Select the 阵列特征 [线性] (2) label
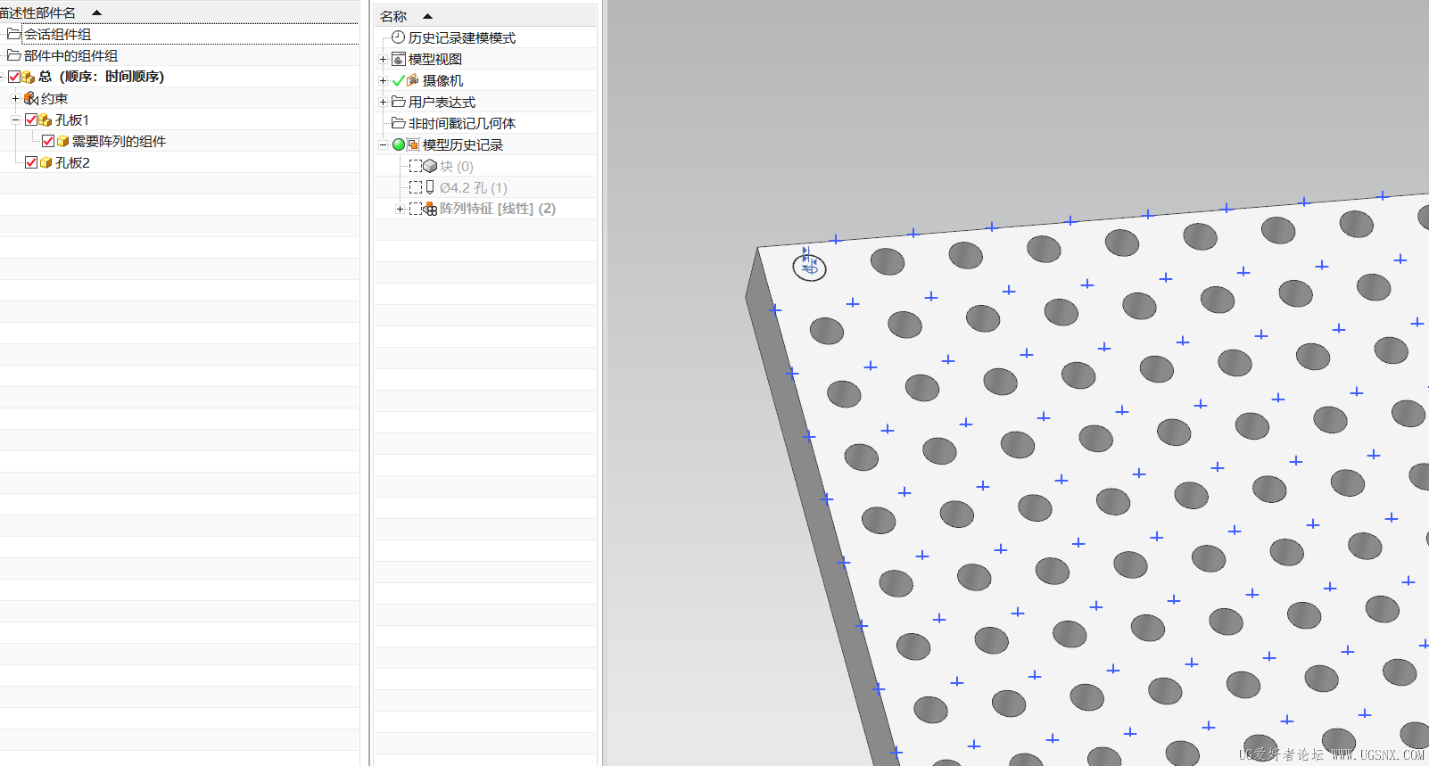Screen dimensions: 1429x766 pyautogui.click(x=498, y=209)
